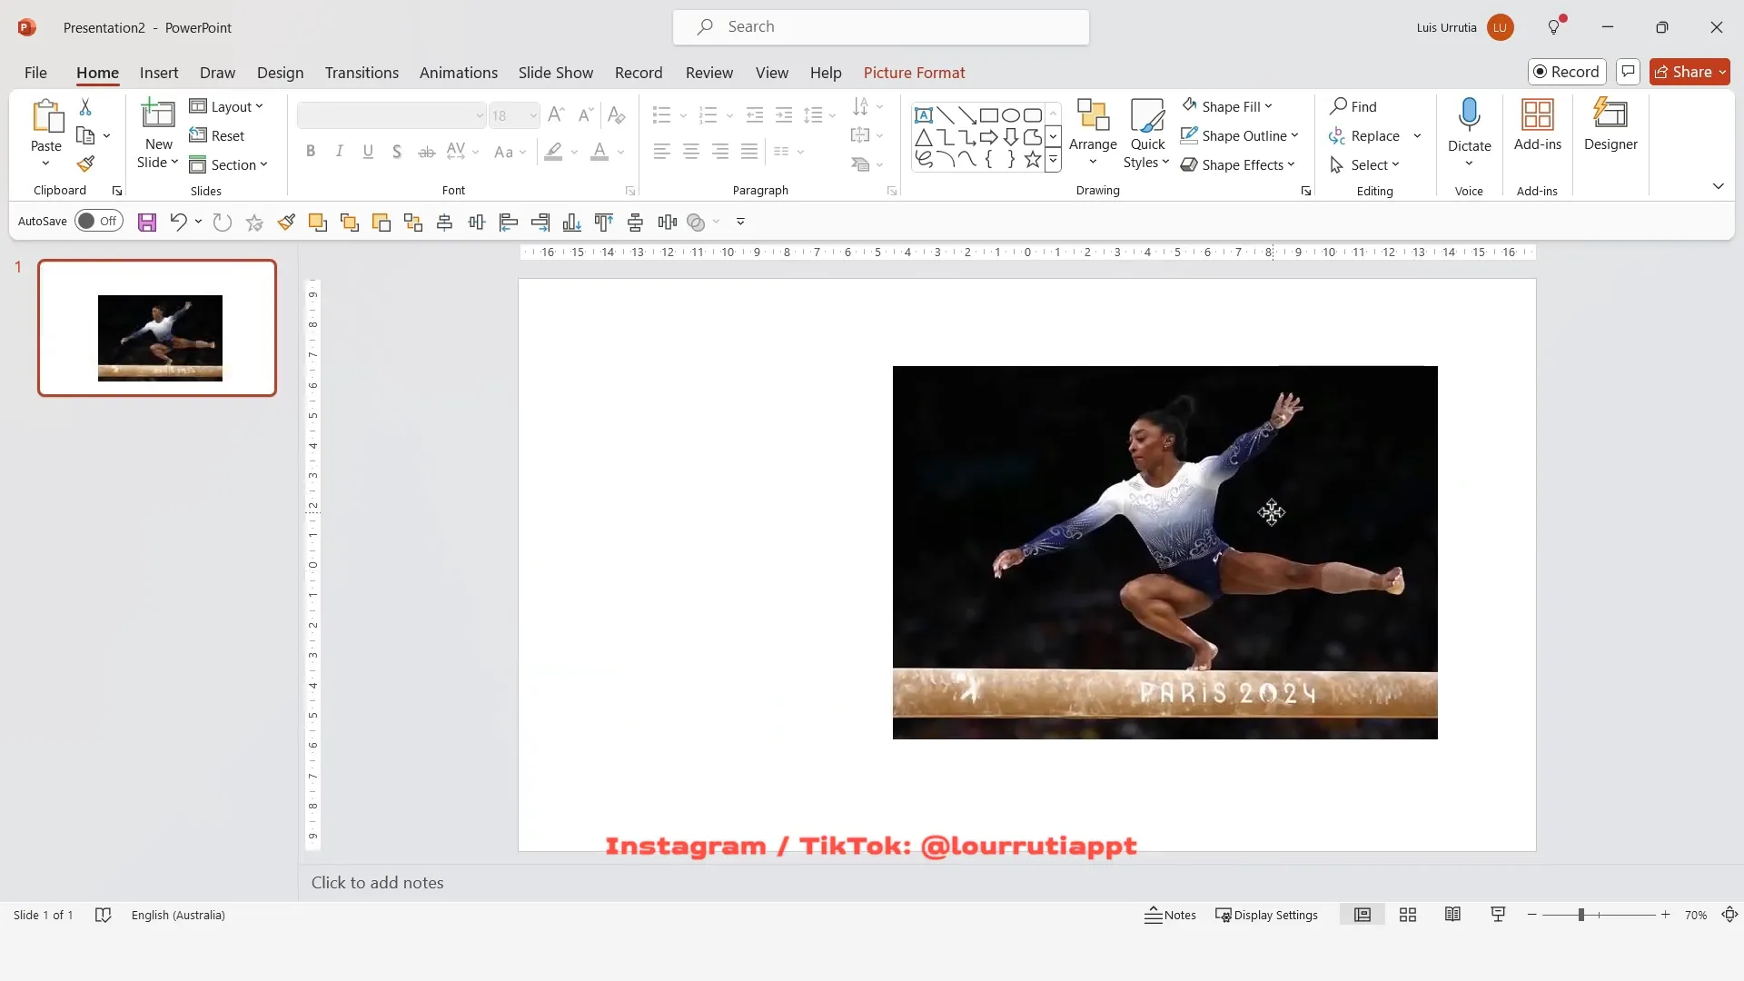Select slide 1 thumbnail

pyautogui.click(x=157, y=328)
